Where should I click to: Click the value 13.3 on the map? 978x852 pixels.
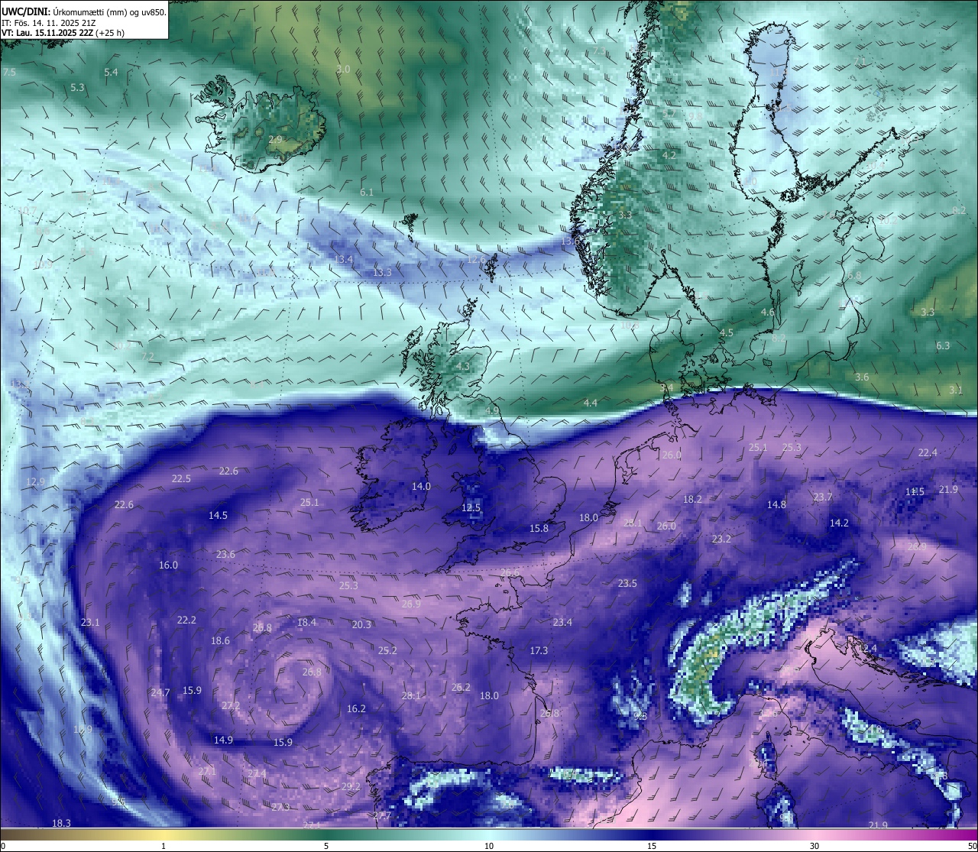[382, 272]
